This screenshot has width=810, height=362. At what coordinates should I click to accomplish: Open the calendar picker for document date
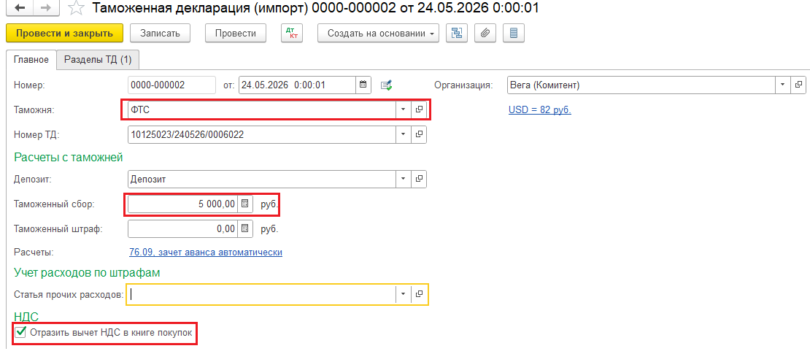[x=363, y=85]
